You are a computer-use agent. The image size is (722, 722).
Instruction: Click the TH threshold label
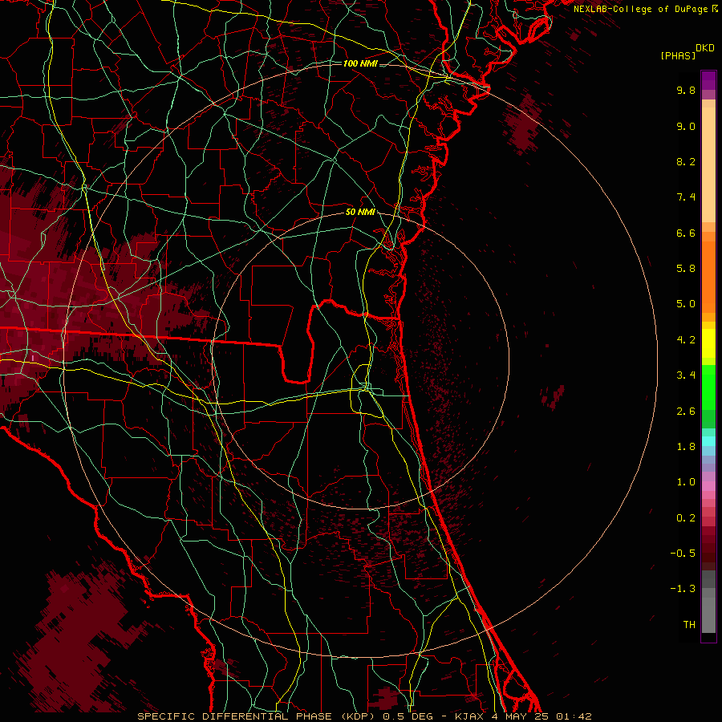click(x=689, y=624)
